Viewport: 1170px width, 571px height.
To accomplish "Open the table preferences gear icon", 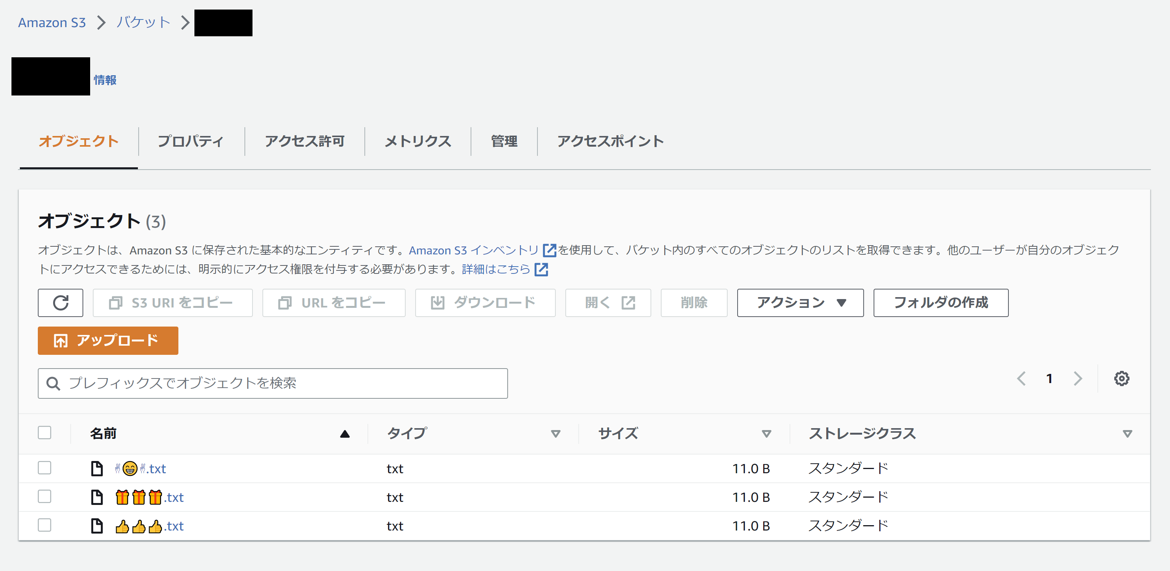I will [x=1121, y=379].
